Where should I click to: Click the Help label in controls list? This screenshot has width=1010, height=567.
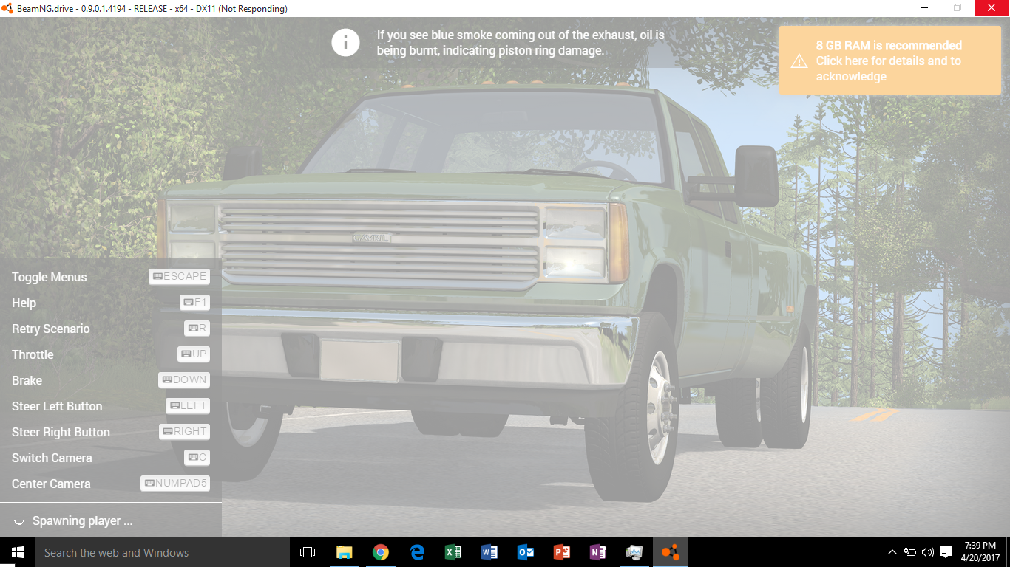pyautogui.click(x=24, y=303)
